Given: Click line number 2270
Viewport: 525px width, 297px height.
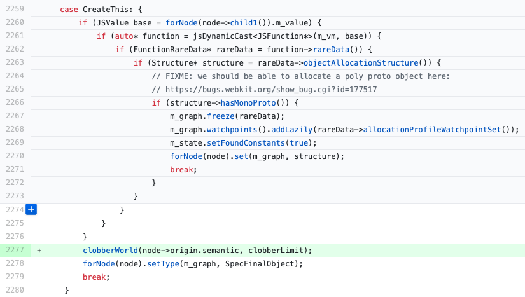Looking at the screenshot, I should click(x=16, y=156).
